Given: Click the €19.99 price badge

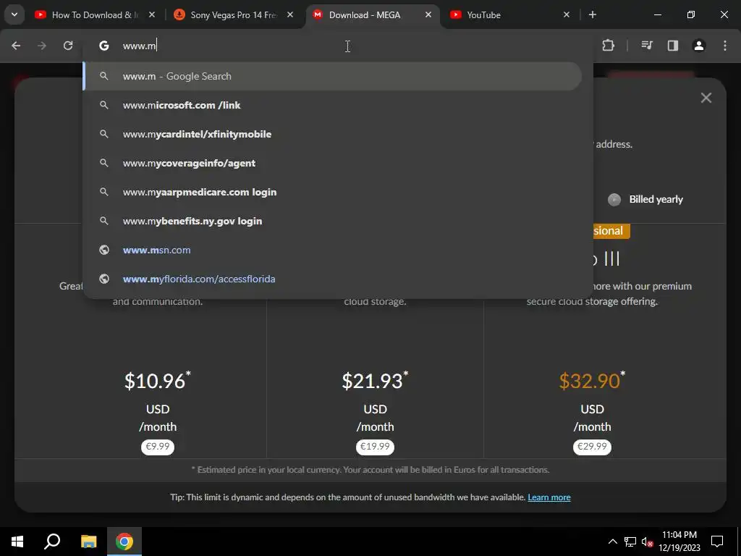Looking at the screenshot, I should (x=375, y=447).
